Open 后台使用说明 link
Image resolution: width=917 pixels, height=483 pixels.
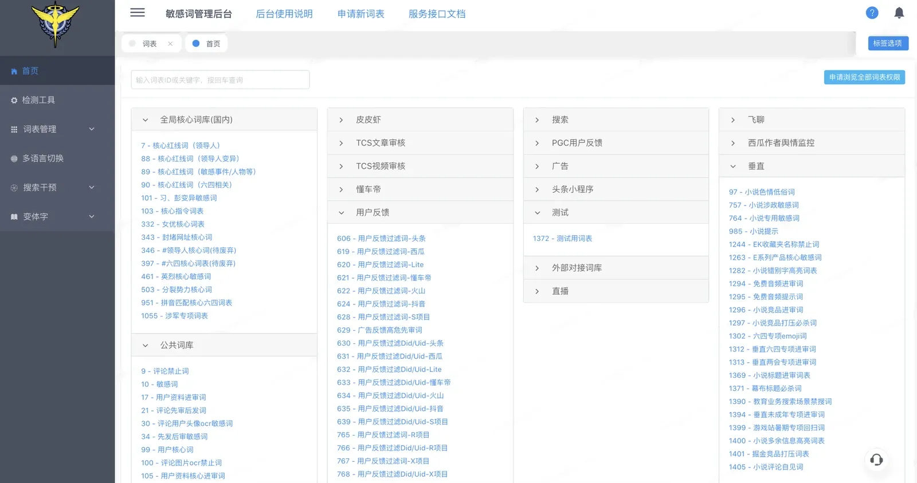click(284, 14)
